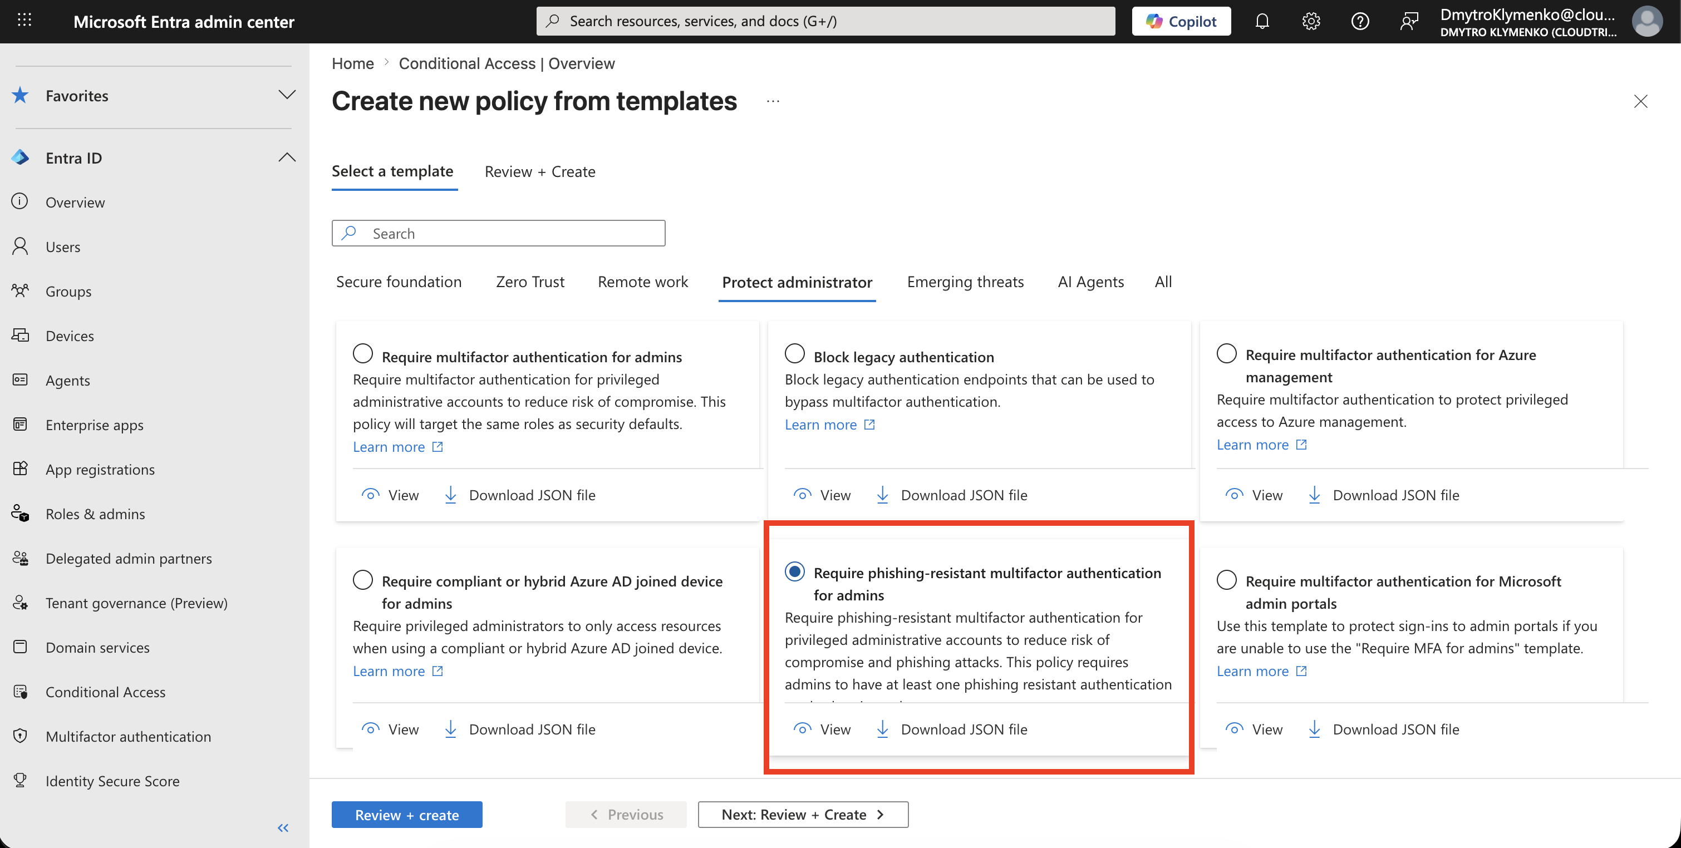Click the Enterprise apps icon
Viewport: 1681px width, 848px height.
(20, 424)
